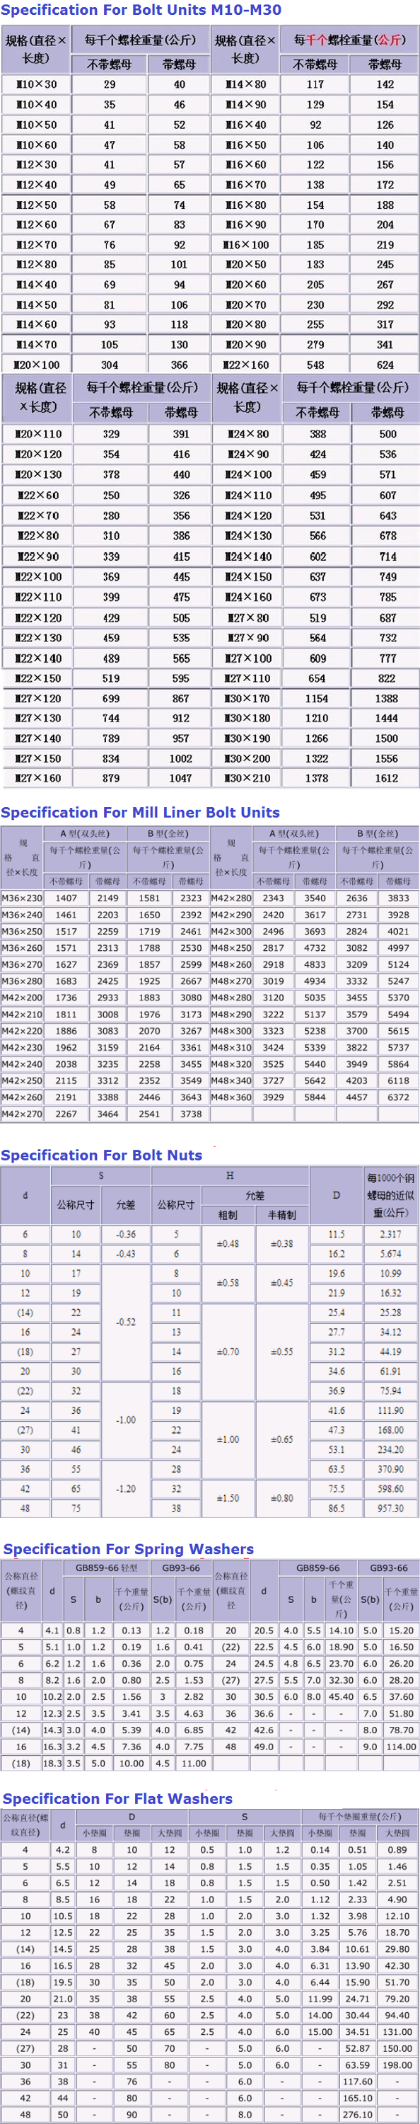This screenshot has width=420, height=2124.
Task: Click the 'Specification For Spring Washers' heading
Action: (x=129, y=1548)
